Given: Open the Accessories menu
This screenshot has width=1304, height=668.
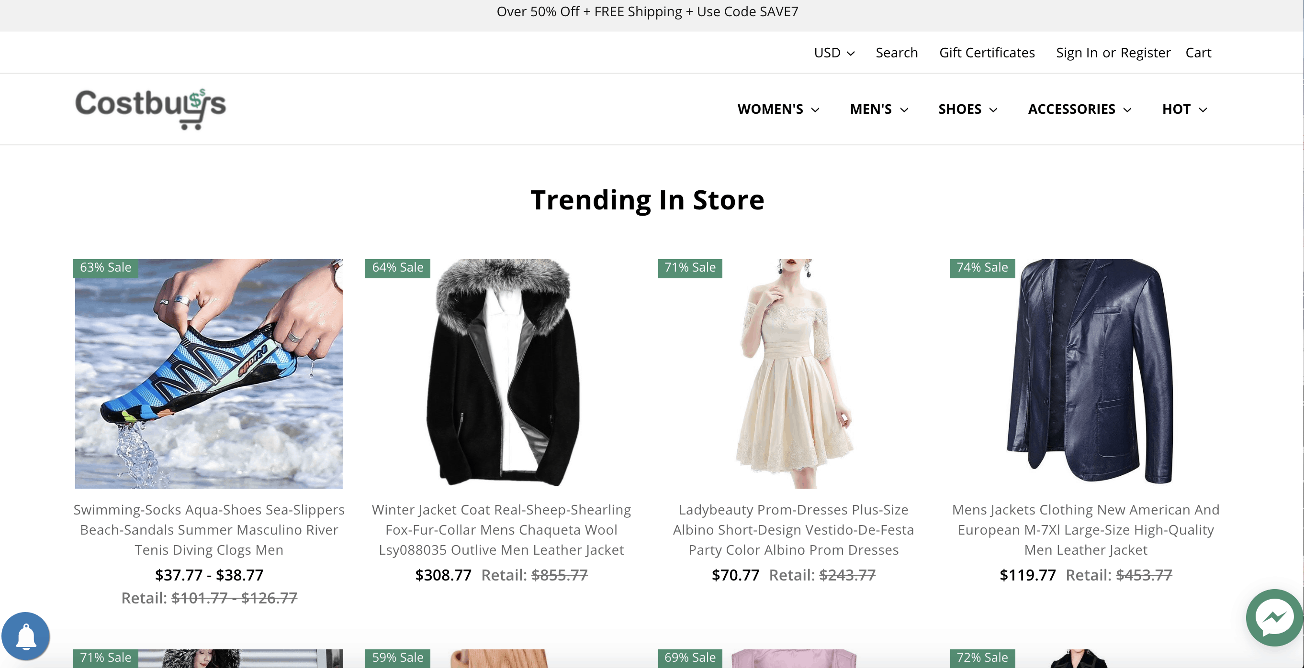Looking at the screenshot, I should 1079,109.
